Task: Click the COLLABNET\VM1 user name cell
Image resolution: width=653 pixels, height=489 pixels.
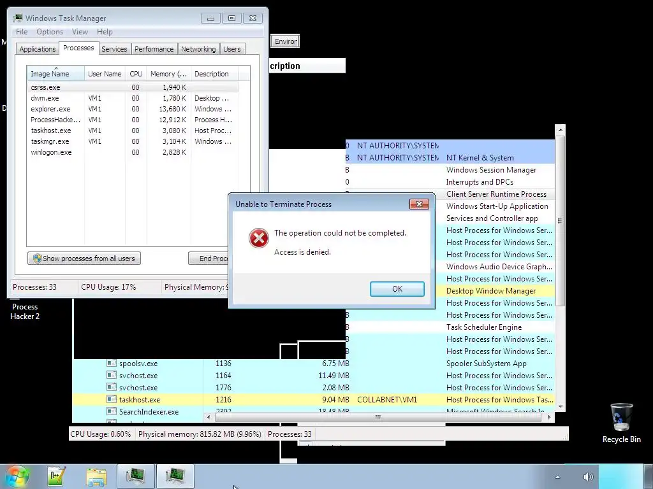Action: point(387,400)
